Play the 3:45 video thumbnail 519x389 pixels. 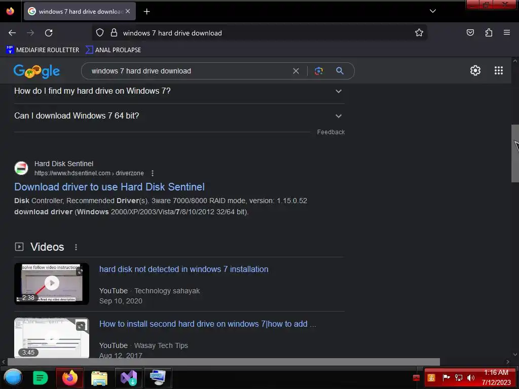tap(52, 338)
